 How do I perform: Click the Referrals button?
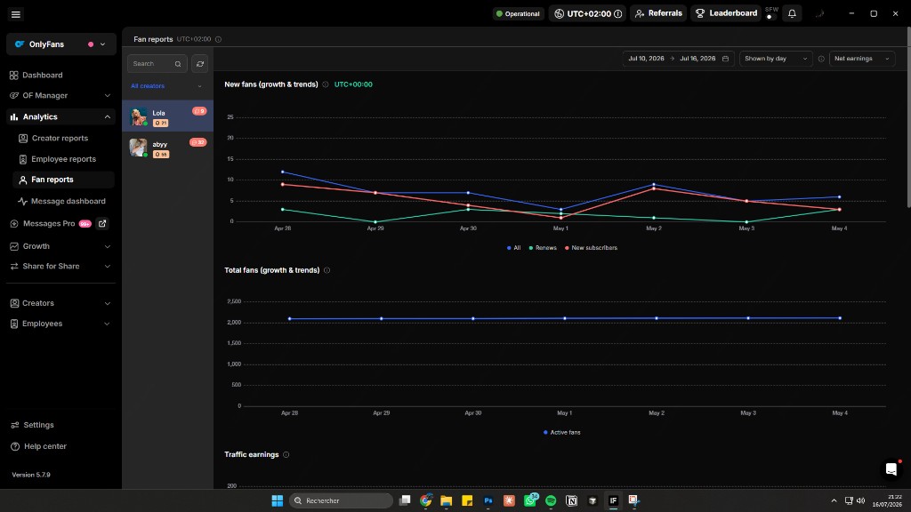pos(658,13)
